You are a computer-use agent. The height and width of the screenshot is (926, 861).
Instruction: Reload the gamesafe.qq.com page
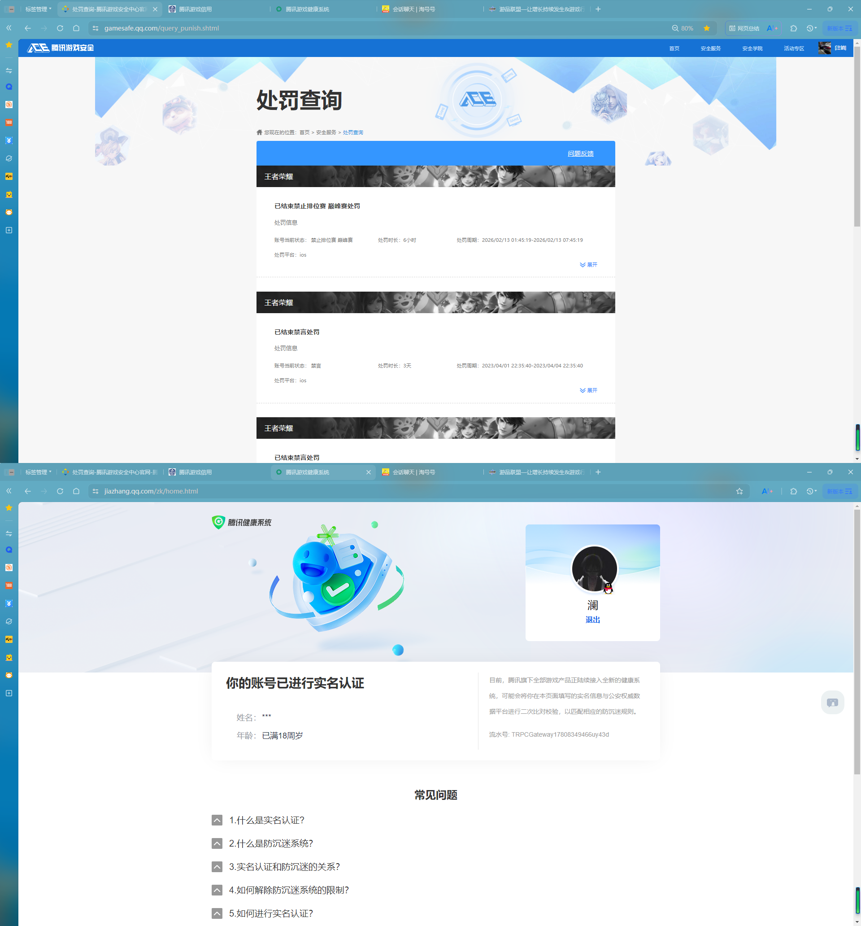[60, 28]
